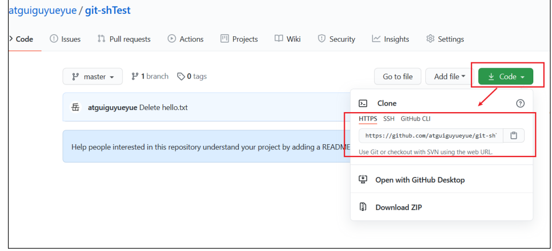
Task: Click the tags icon next to 0 tags
Action: pyautogui.click(x=181, y=76)
